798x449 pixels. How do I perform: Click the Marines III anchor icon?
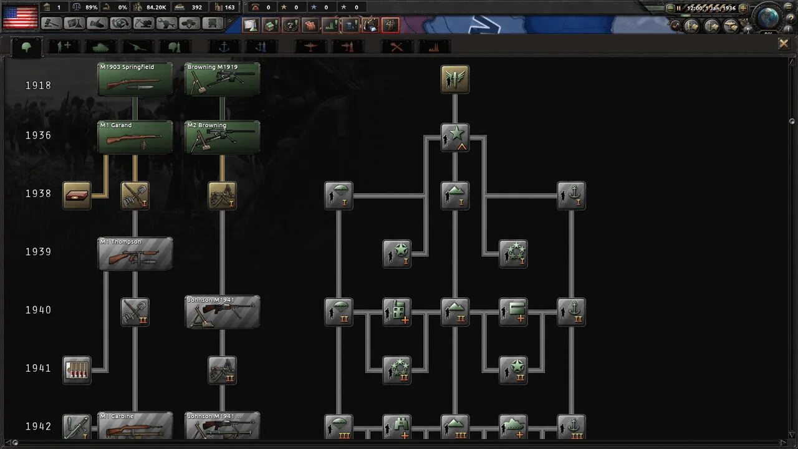click(571, 427)
